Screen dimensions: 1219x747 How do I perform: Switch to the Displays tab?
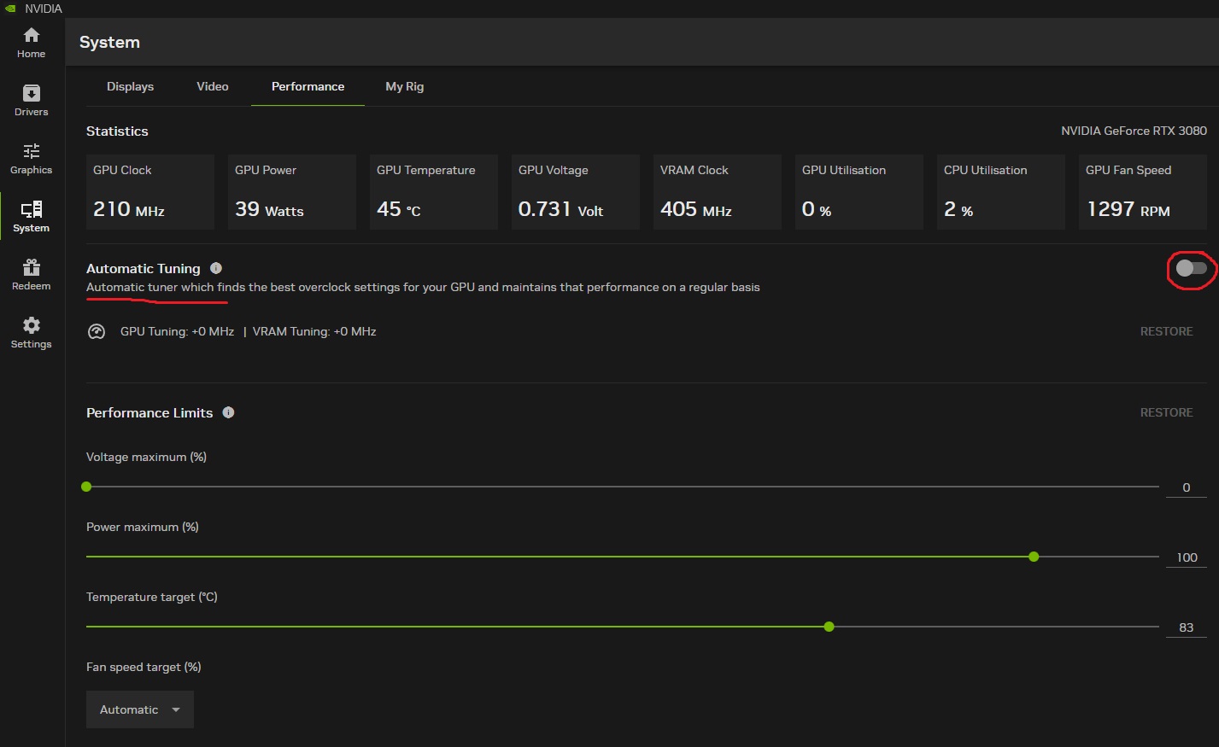coord(130,86)
